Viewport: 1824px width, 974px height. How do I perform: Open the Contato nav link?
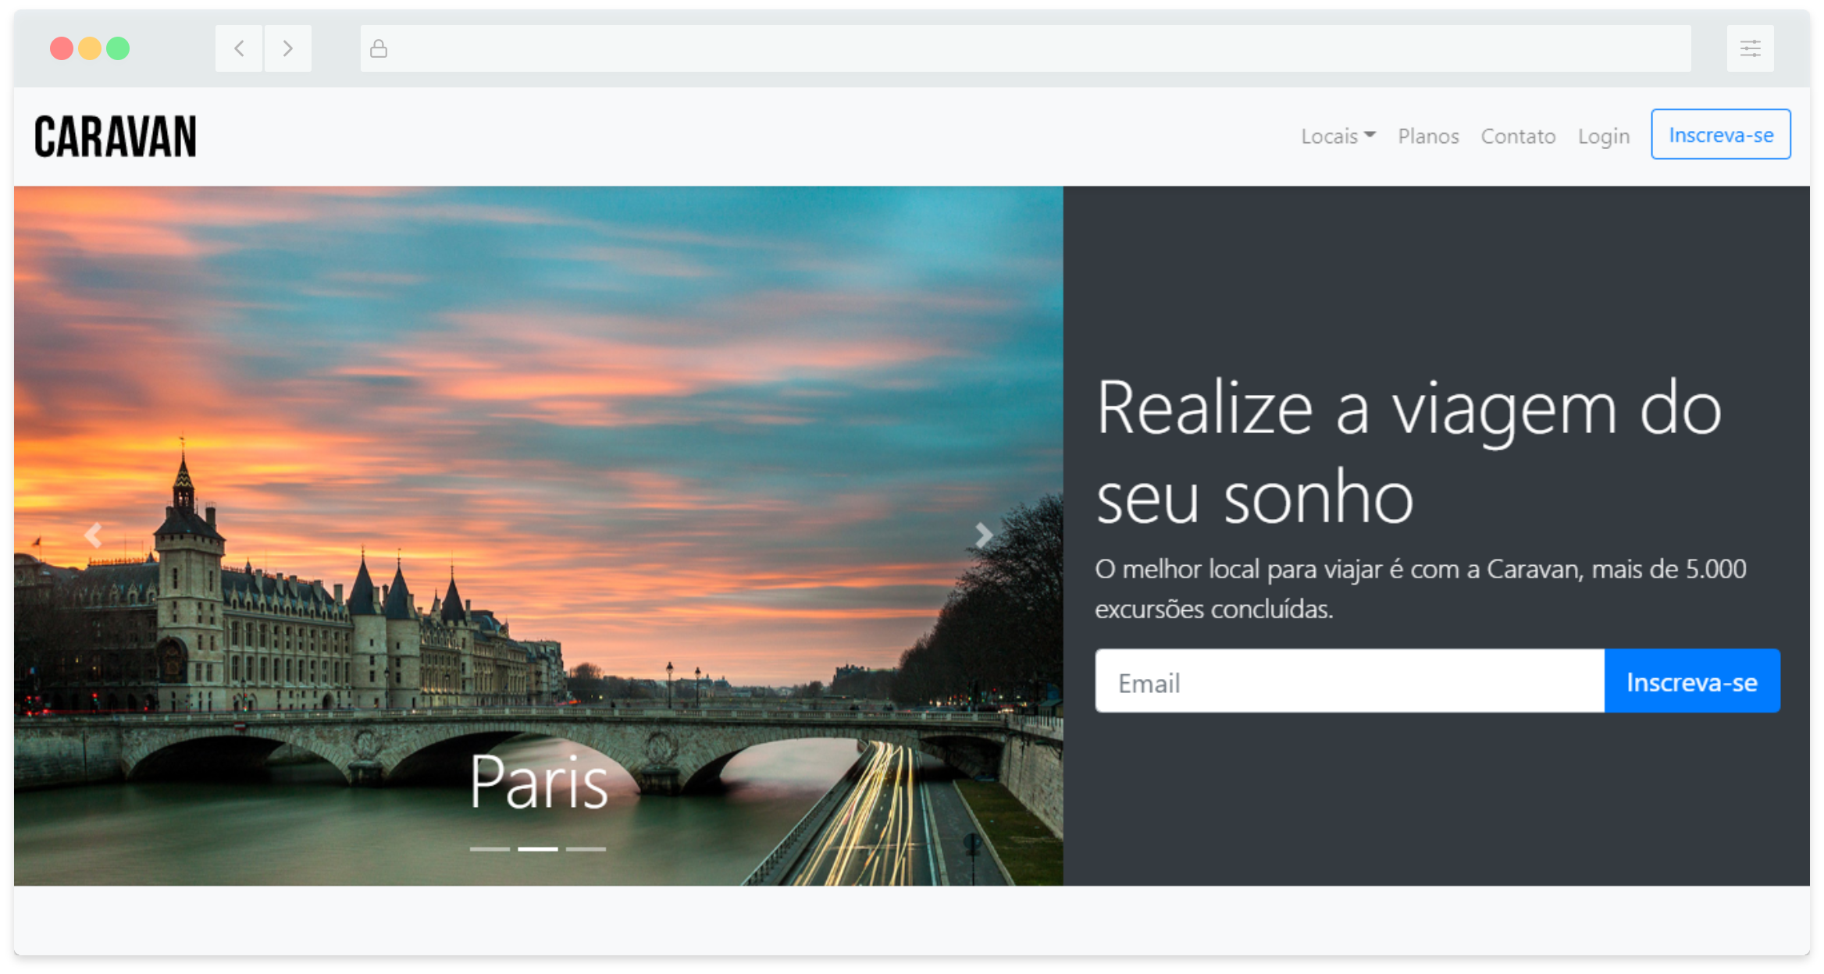[1518, 136]
